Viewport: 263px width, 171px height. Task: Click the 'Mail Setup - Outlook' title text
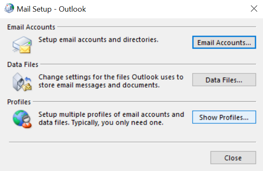[51, 9]
